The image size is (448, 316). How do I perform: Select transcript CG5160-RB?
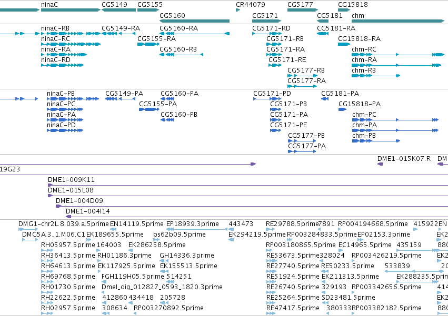tap(181, 55)
